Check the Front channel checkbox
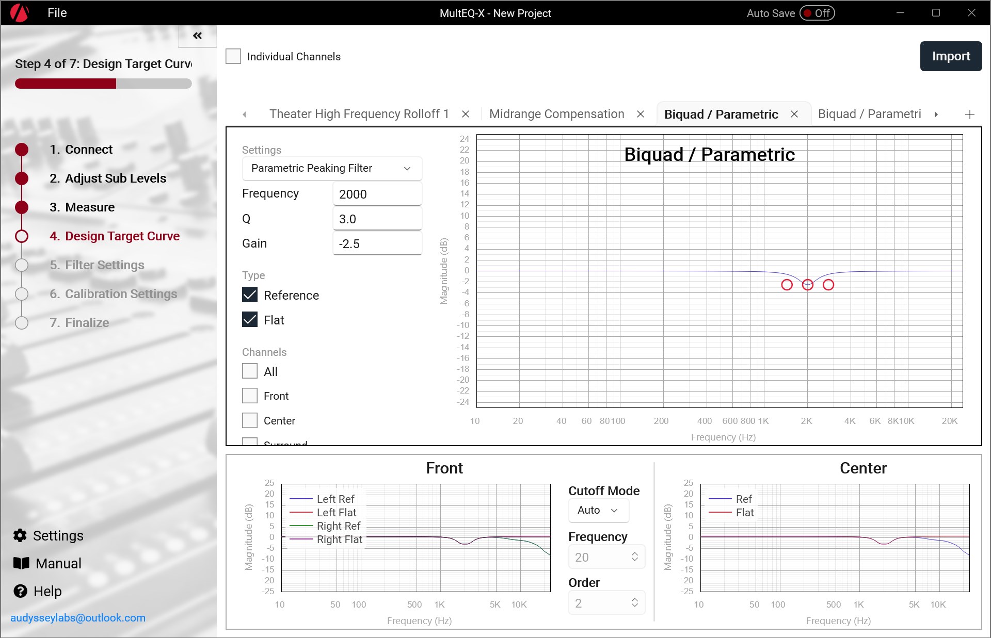Image resolution: width=991 pixels, height=638 pixels. pos(250,396)
